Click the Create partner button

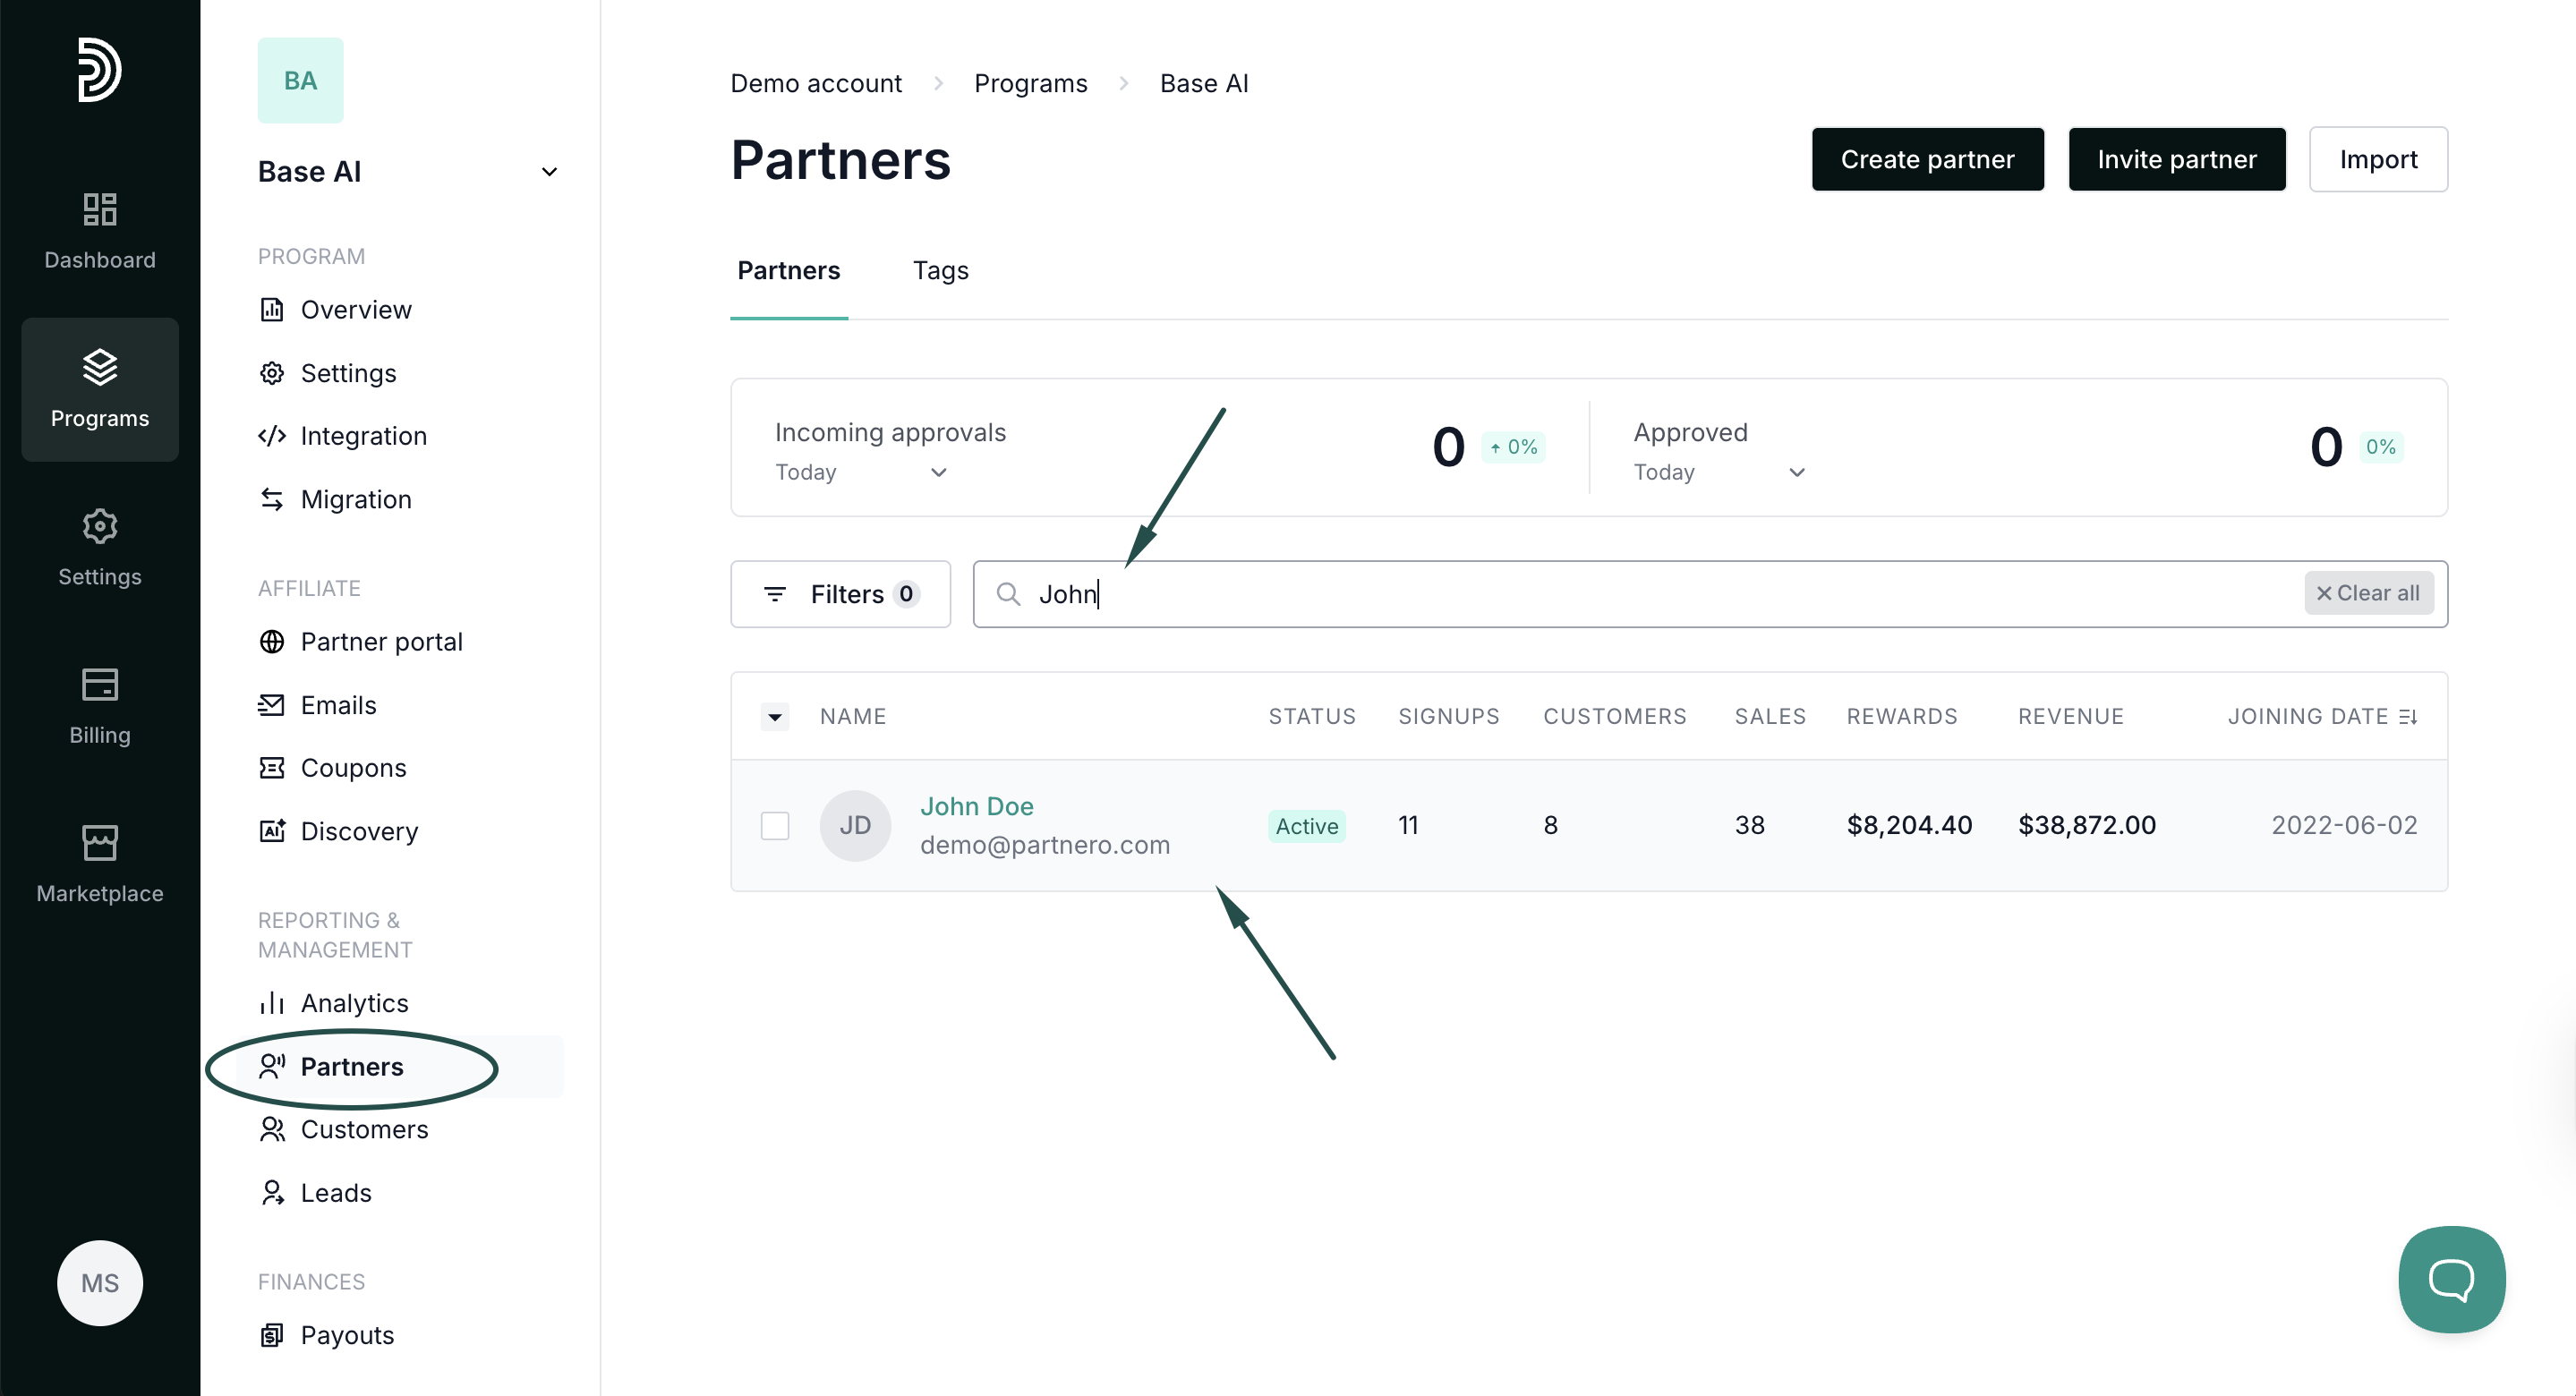click(1927, 159)
